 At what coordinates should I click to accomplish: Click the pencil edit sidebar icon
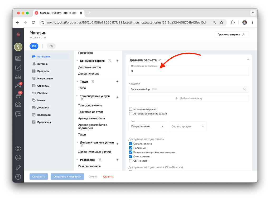point(18,167)
